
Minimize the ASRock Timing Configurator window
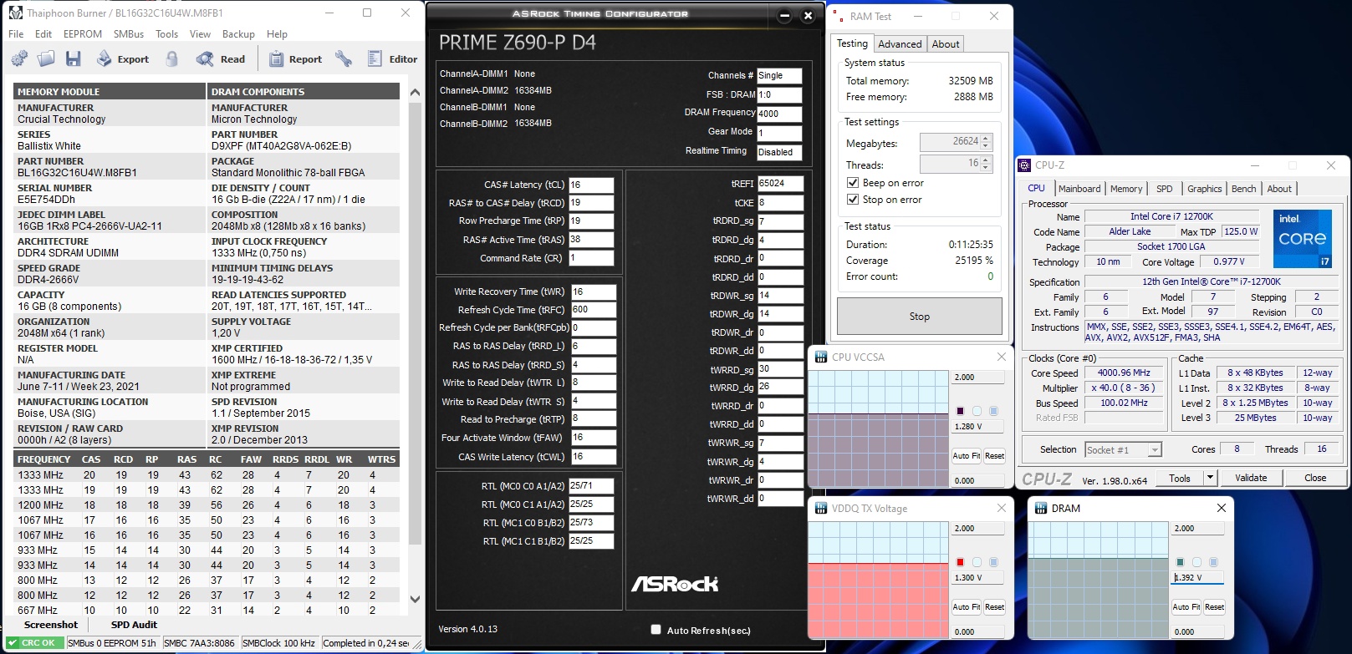pos(784,15)
